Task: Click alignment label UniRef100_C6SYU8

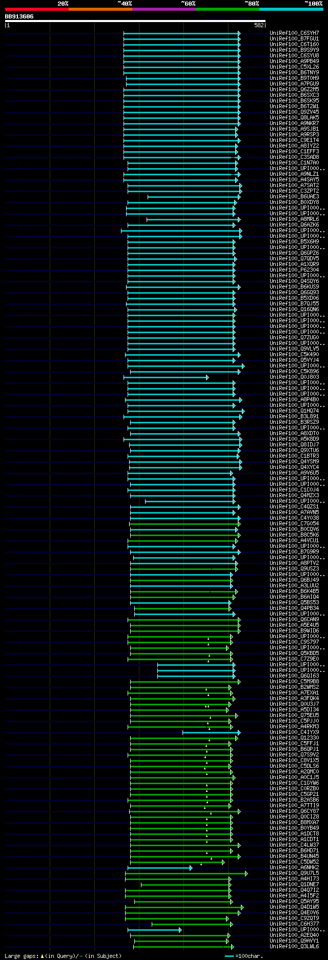Action: point(294,56)
